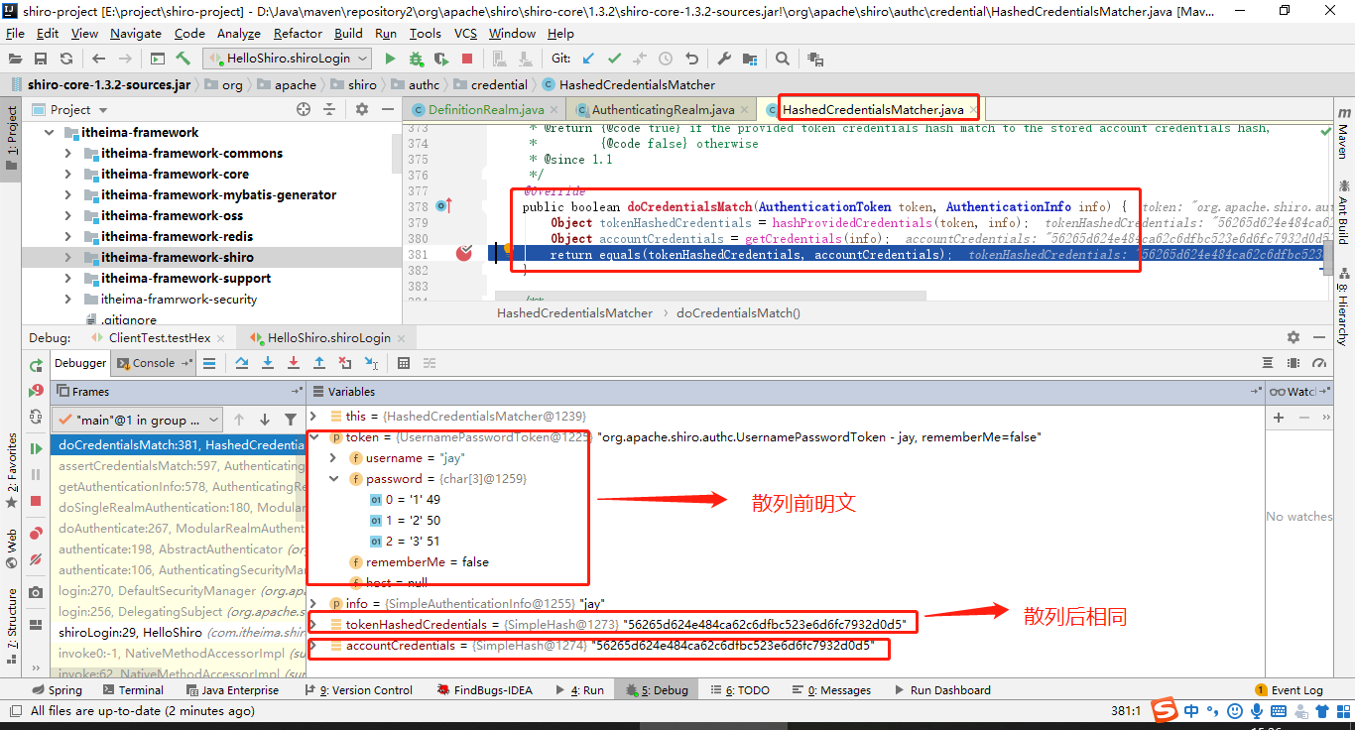Expand the itheima-framework-commons module
This screenshot has height=730, width=1355.
(x=67, y=154)
